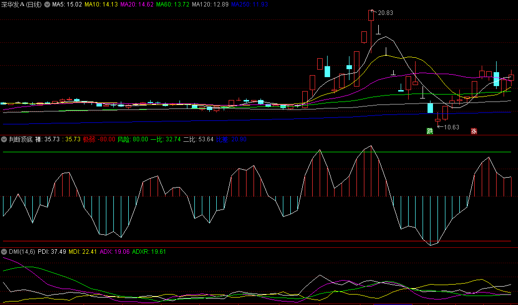This screenshot has width=518, height=305.
Task: Select the 判断顶底 indicator name
Action: coord(20,140)
